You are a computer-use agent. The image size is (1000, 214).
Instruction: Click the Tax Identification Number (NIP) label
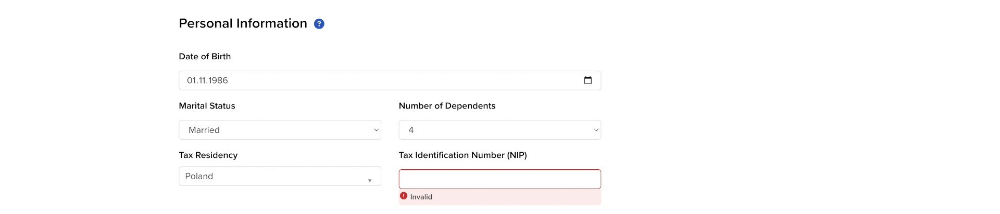click(463, 155)
